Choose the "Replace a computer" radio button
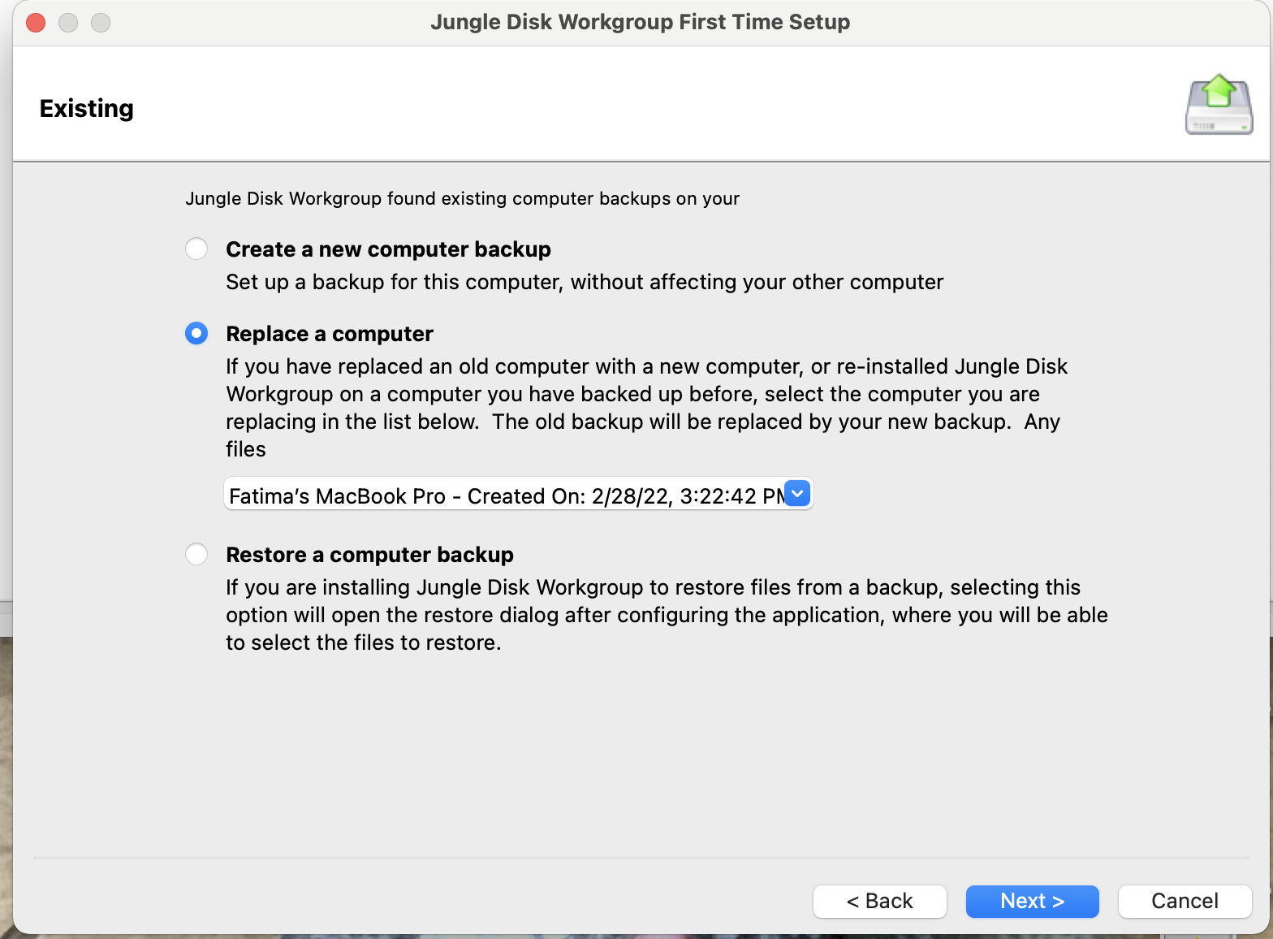Image resolution: width=1273 pixels, height=939 pixels. point(196,333)
